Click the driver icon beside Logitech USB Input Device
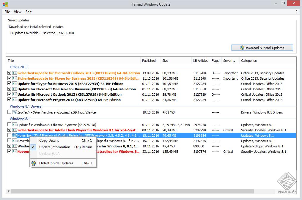Screen dimensions: 302x200 (15, 112)
